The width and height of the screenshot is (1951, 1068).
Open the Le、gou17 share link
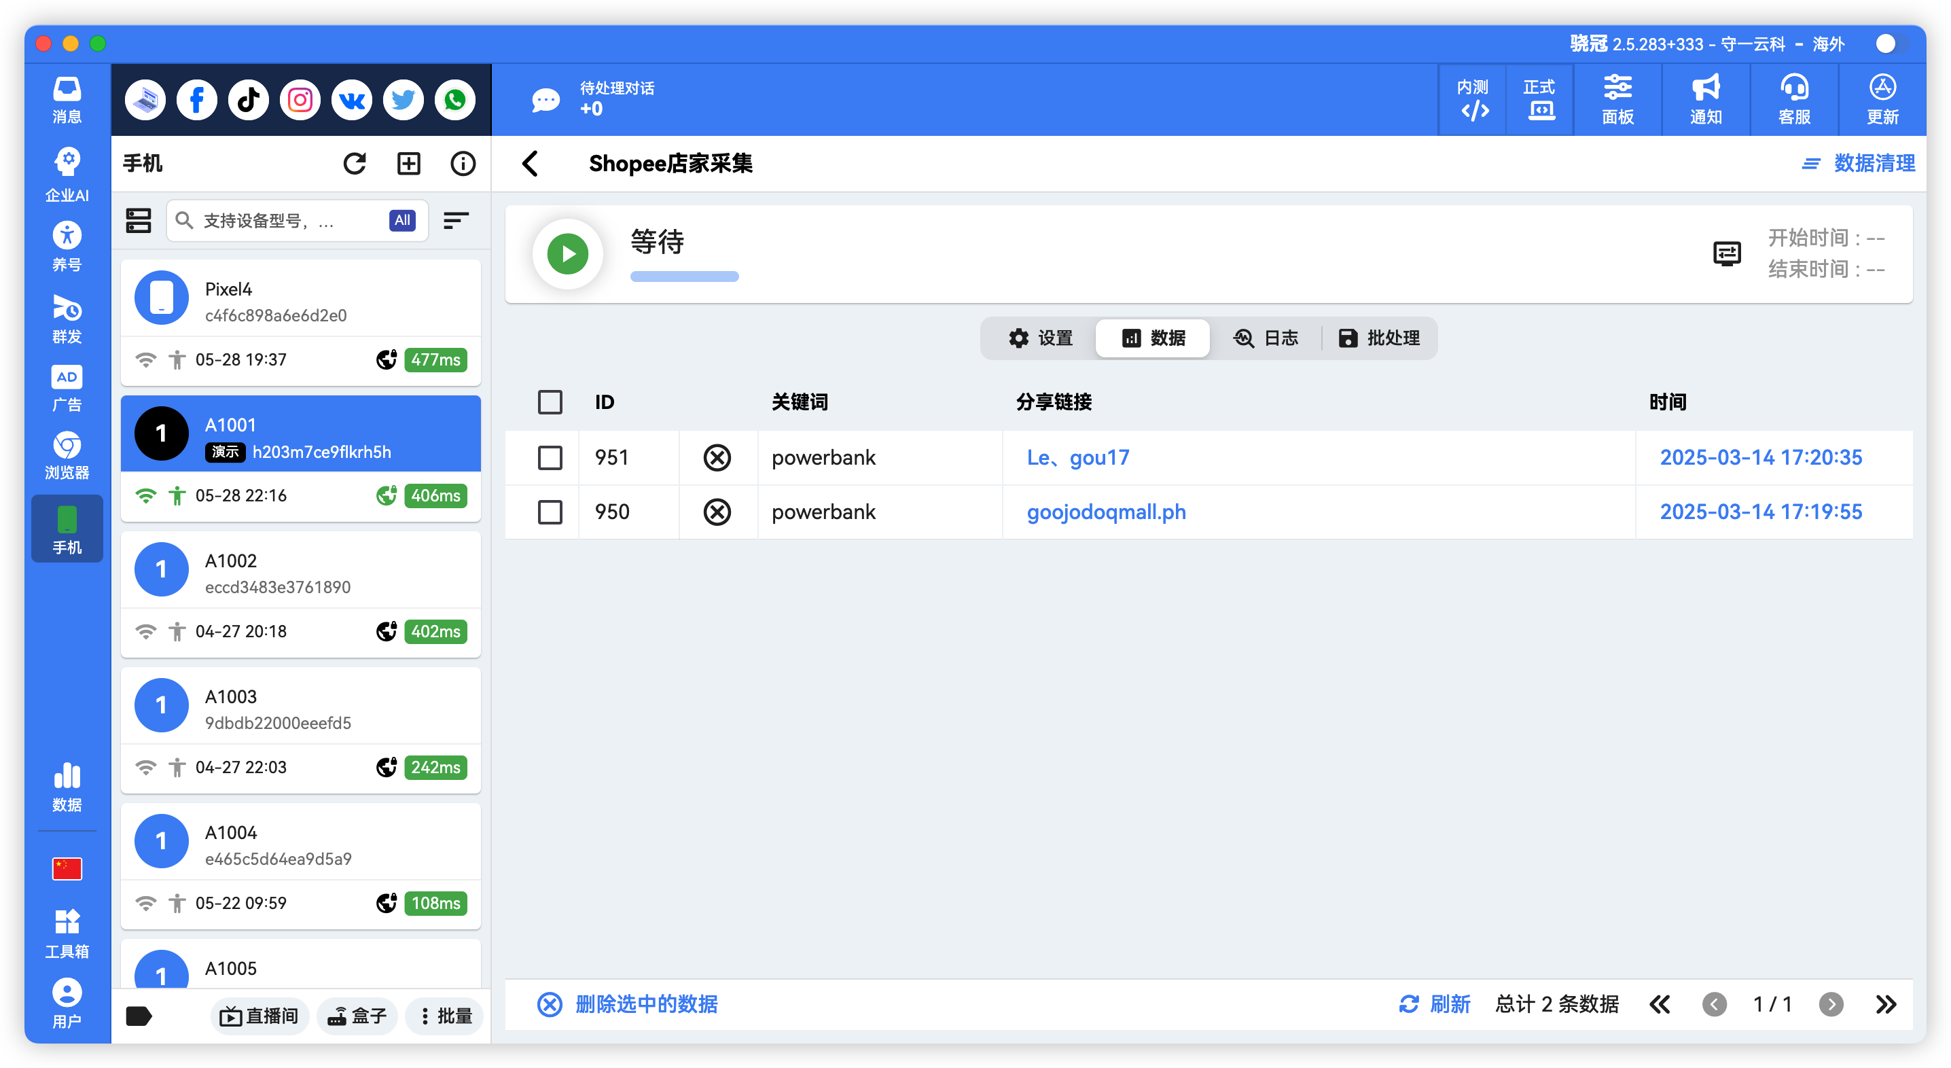(x=1078, y=457)
